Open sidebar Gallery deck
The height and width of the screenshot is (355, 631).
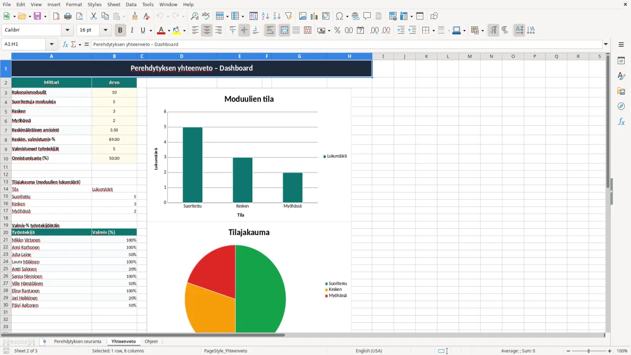point(621,92)
